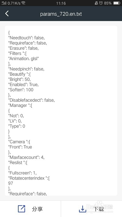The width and height of the screenshot is (122, 217).
Task: Tap the "Needtouch": false line
Action: coord(27,38)
